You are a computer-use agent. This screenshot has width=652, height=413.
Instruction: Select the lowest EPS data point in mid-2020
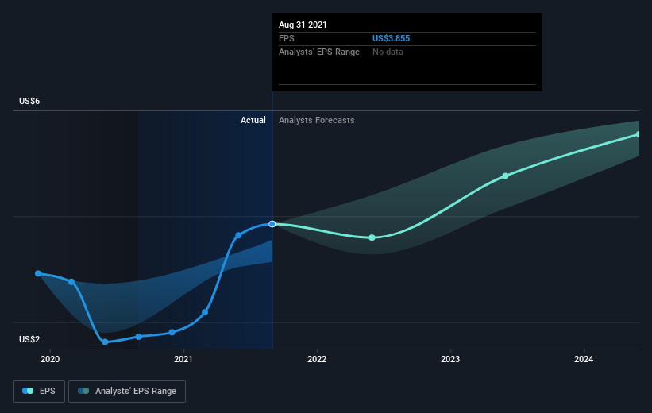pos(105,342)
